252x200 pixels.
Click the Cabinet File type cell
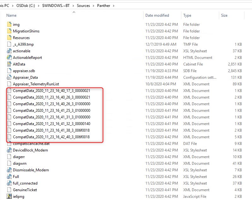click(x=193, y=64)
